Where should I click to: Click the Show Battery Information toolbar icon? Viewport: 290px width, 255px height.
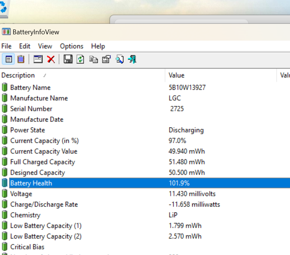coord(9,59)
